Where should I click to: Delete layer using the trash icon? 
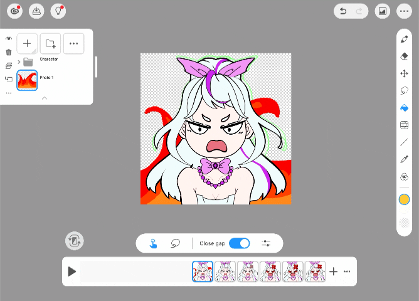(x=9, y=52)
